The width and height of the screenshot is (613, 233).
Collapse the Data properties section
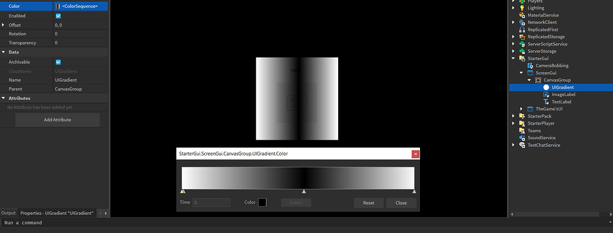pos(4,52)
